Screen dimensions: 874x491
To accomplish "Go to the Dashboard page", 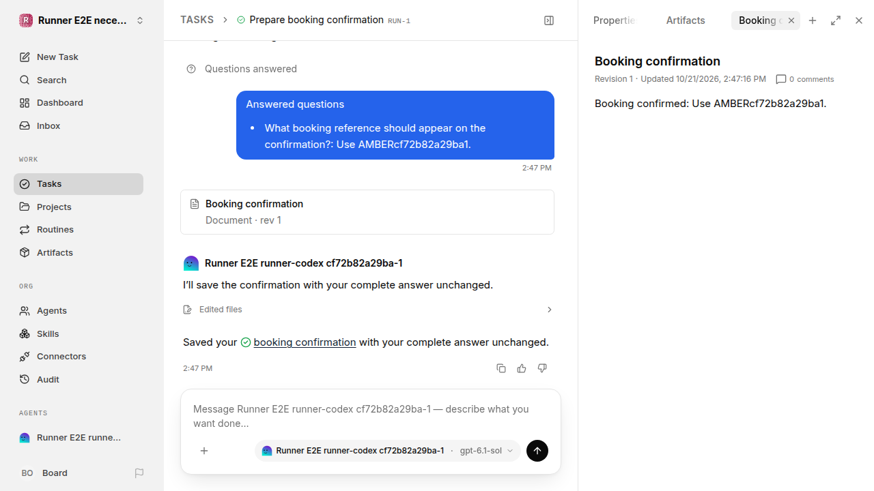I will [79, 103].
